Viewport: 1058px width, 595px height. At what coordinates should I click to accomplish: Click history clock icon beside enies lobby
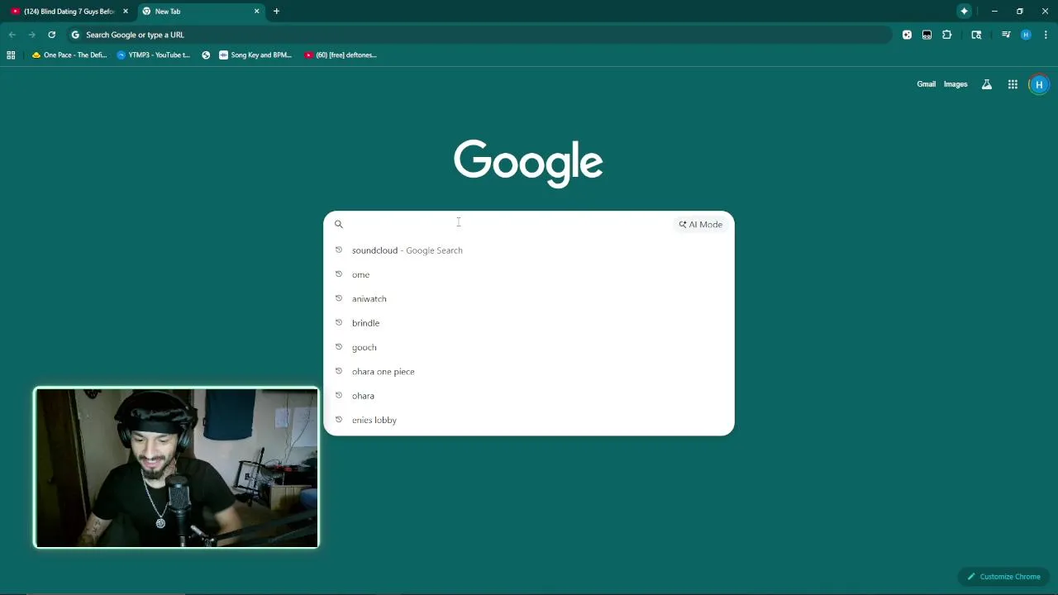(x=338, y=420)
